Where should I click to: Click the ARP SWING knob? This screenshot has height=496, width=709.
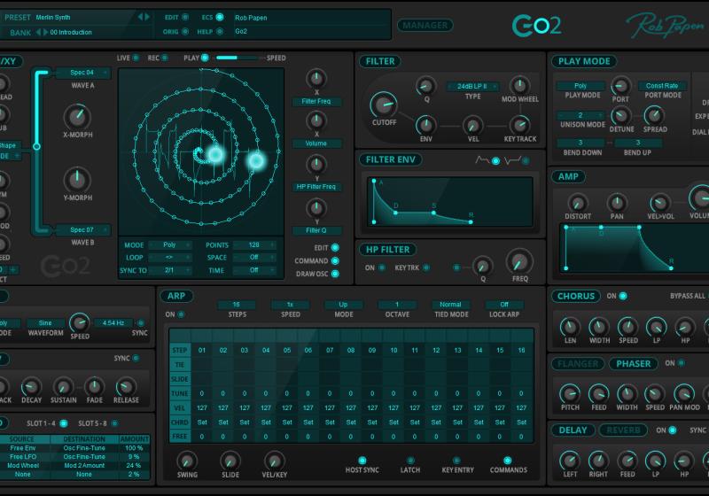click(187, 461)
